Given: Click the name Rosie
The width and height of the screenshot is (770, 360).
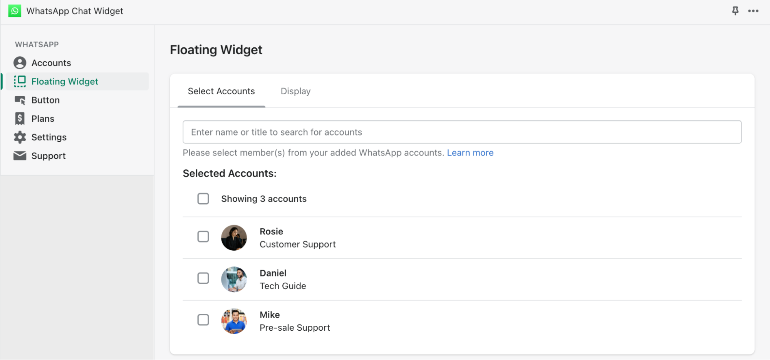Looking at the screenshot, I should coord(271,231).
